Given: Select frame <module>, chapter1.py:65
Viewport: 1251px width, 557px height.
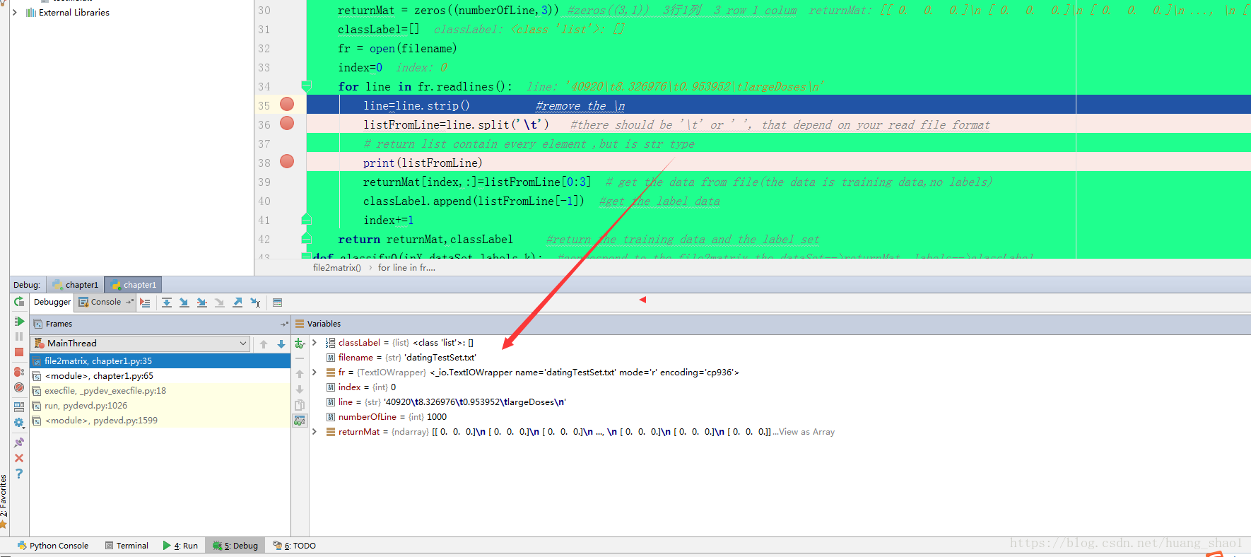Looking at the screenshot, I should pos(160,376).
